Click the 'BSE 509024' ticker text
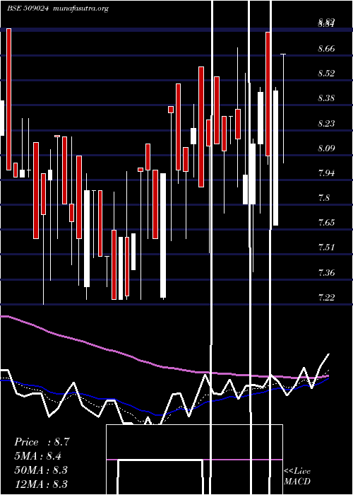This screenshot has height=495, width=353. (28, 8)
